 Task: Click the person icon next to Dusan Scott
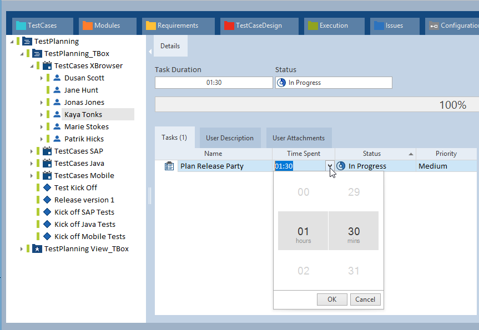[57, 78]
